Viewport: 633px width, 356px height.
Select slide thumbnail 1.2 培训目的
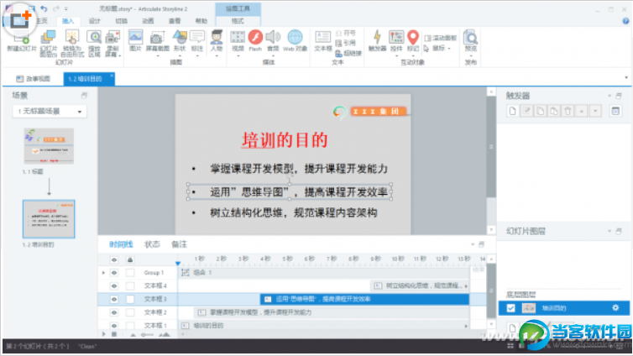pos(49,219)
